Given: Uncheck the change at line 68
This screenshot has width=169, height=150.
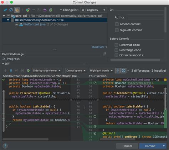Looking at the screenshot, I should (95, 127).
